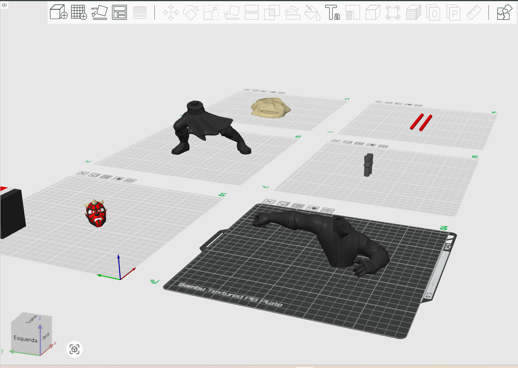Select the Rotate tool
Screen dimensions: 518x368
(x=191, y=12)
